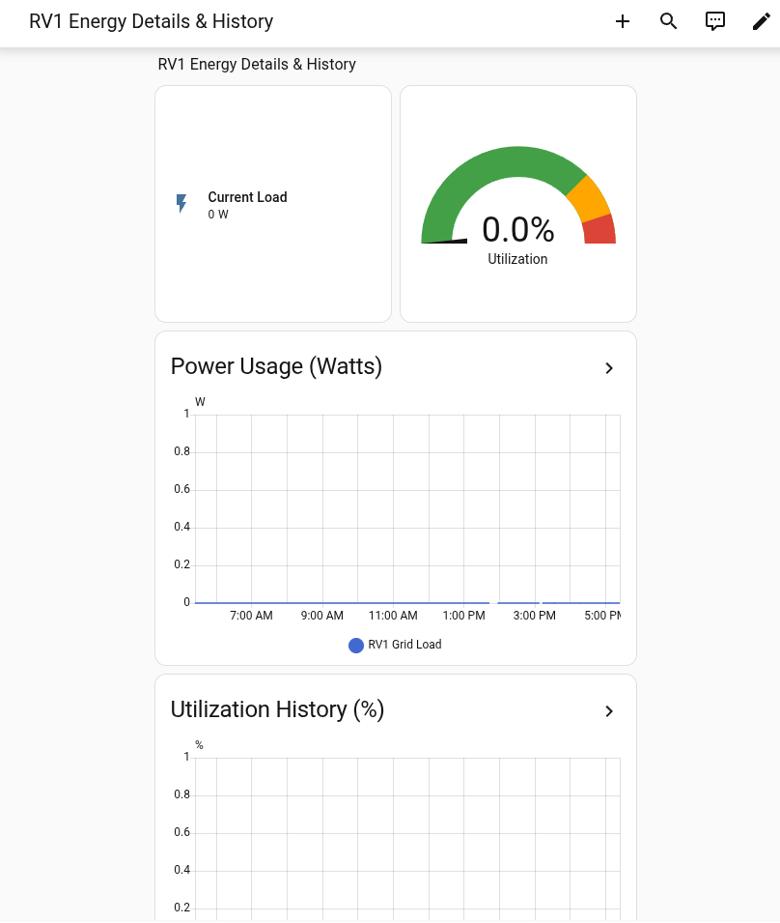Click the blue RV1 Grid Load legend dot
The image size is (780, 923).
click(x=356, y=646)
